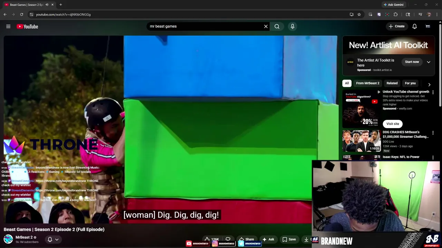
Task: Open the Create menu
Action: (396, 27)
